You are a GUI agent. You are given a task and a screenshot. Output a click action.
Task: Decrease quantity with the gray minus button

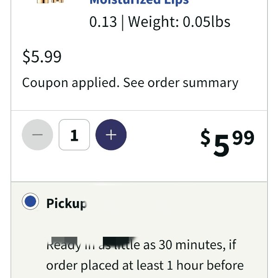(x=38, y=135)
